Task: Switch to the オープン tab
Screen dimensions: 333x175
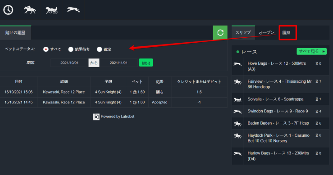Action: point(266,33)
